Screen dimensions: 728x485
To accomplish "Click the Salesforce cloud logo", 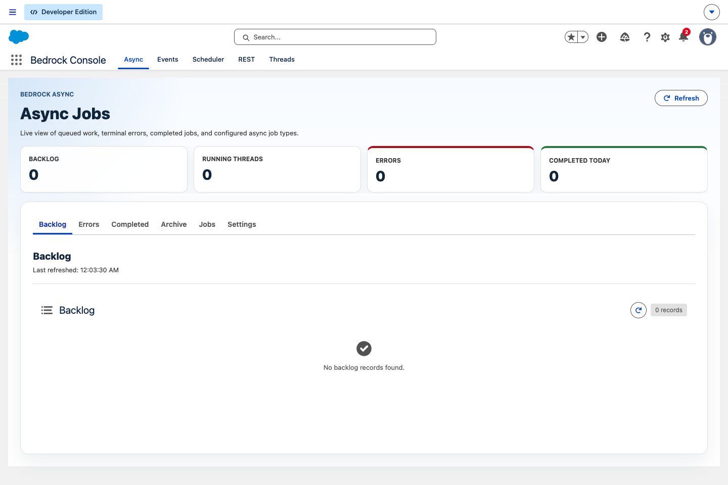I will point(19,37).
